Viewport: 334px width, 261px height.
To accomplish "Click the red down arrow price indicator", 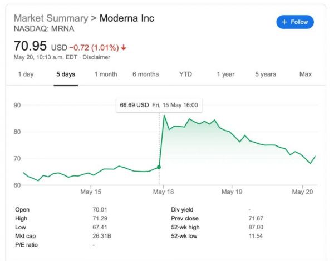I will point(124,47).
